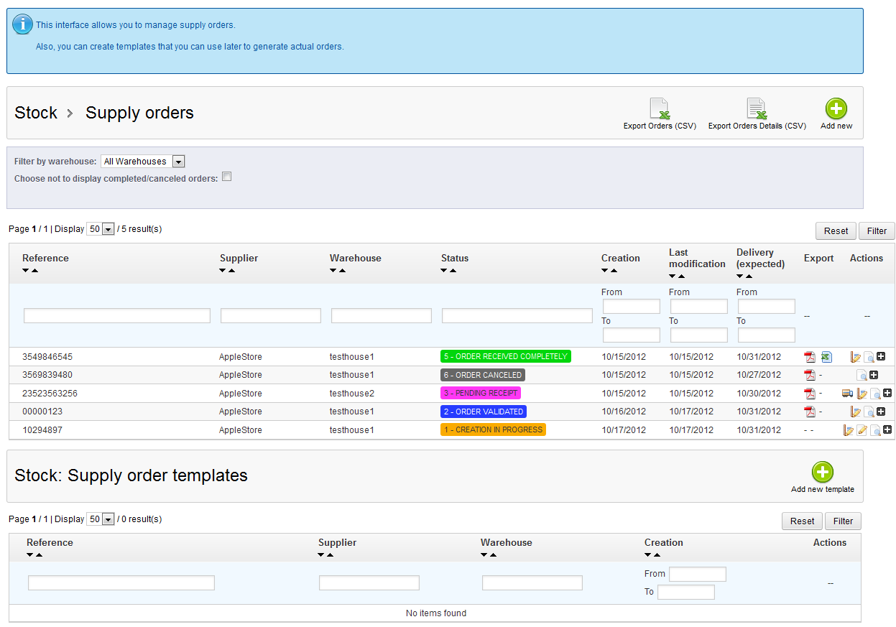Download the PDF for order 3549846545

pyautogui.click(x=809, y=357)
